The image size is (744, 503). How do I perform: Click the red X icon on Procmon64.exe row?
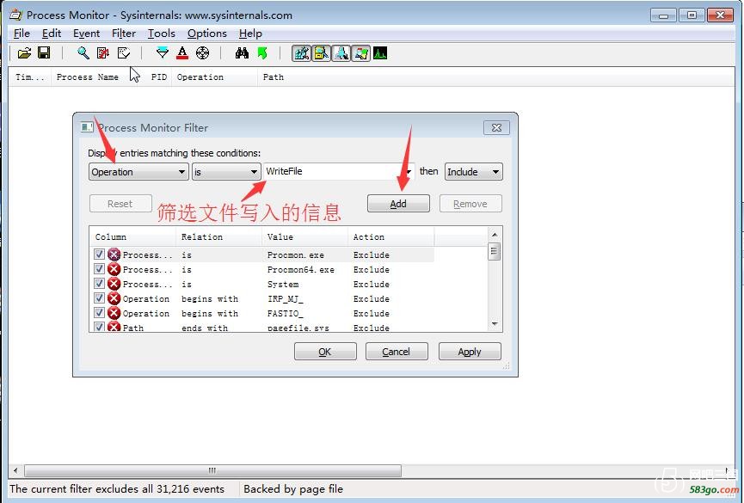click(114, 269)
